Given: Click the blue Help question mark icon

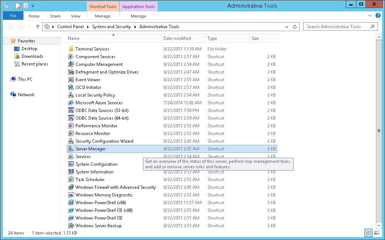Looking at the screenshot, I should (378, 16).
